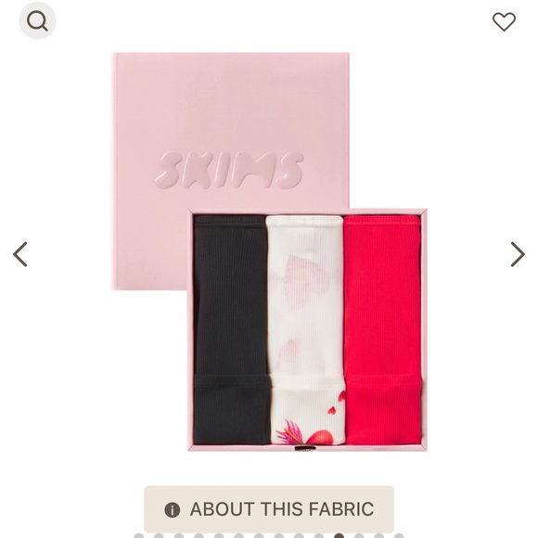
Task: Tap the white floral print garment
Action: (x=305, y=329)
